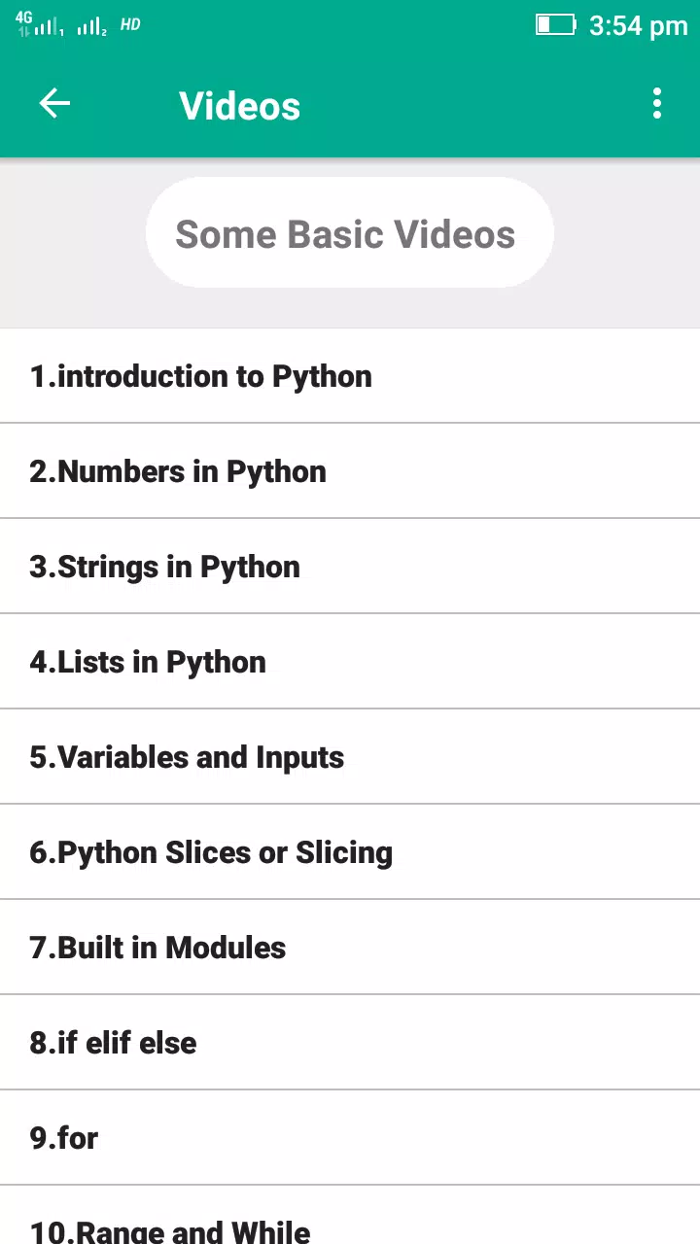The width and height of the screenshot is (700, 1244).
Task: Tap the back arrow icon
Action: click(54, 104)
